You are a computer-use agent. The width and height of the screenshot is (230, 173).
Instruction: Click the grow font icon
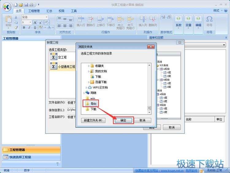[35, 22]
